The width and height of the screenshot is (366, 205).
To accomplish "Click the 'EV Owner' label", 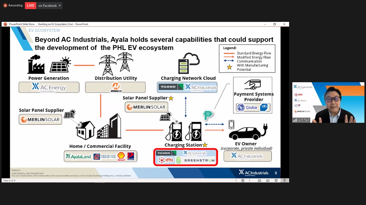I will (x=246, y=144).
